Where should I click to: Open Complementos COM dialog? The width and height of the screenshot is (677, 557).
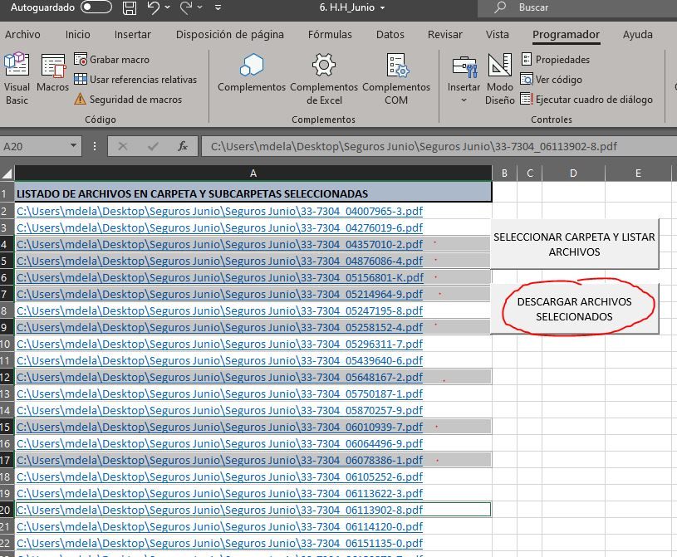[x=395, y=79]
